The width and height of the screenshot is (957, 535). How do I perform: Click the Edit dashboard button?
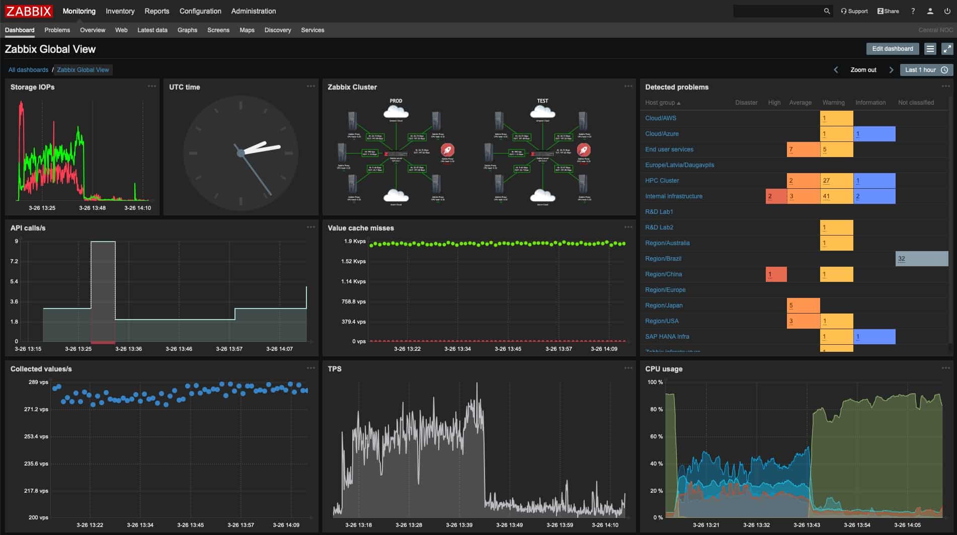pos(893,49)
